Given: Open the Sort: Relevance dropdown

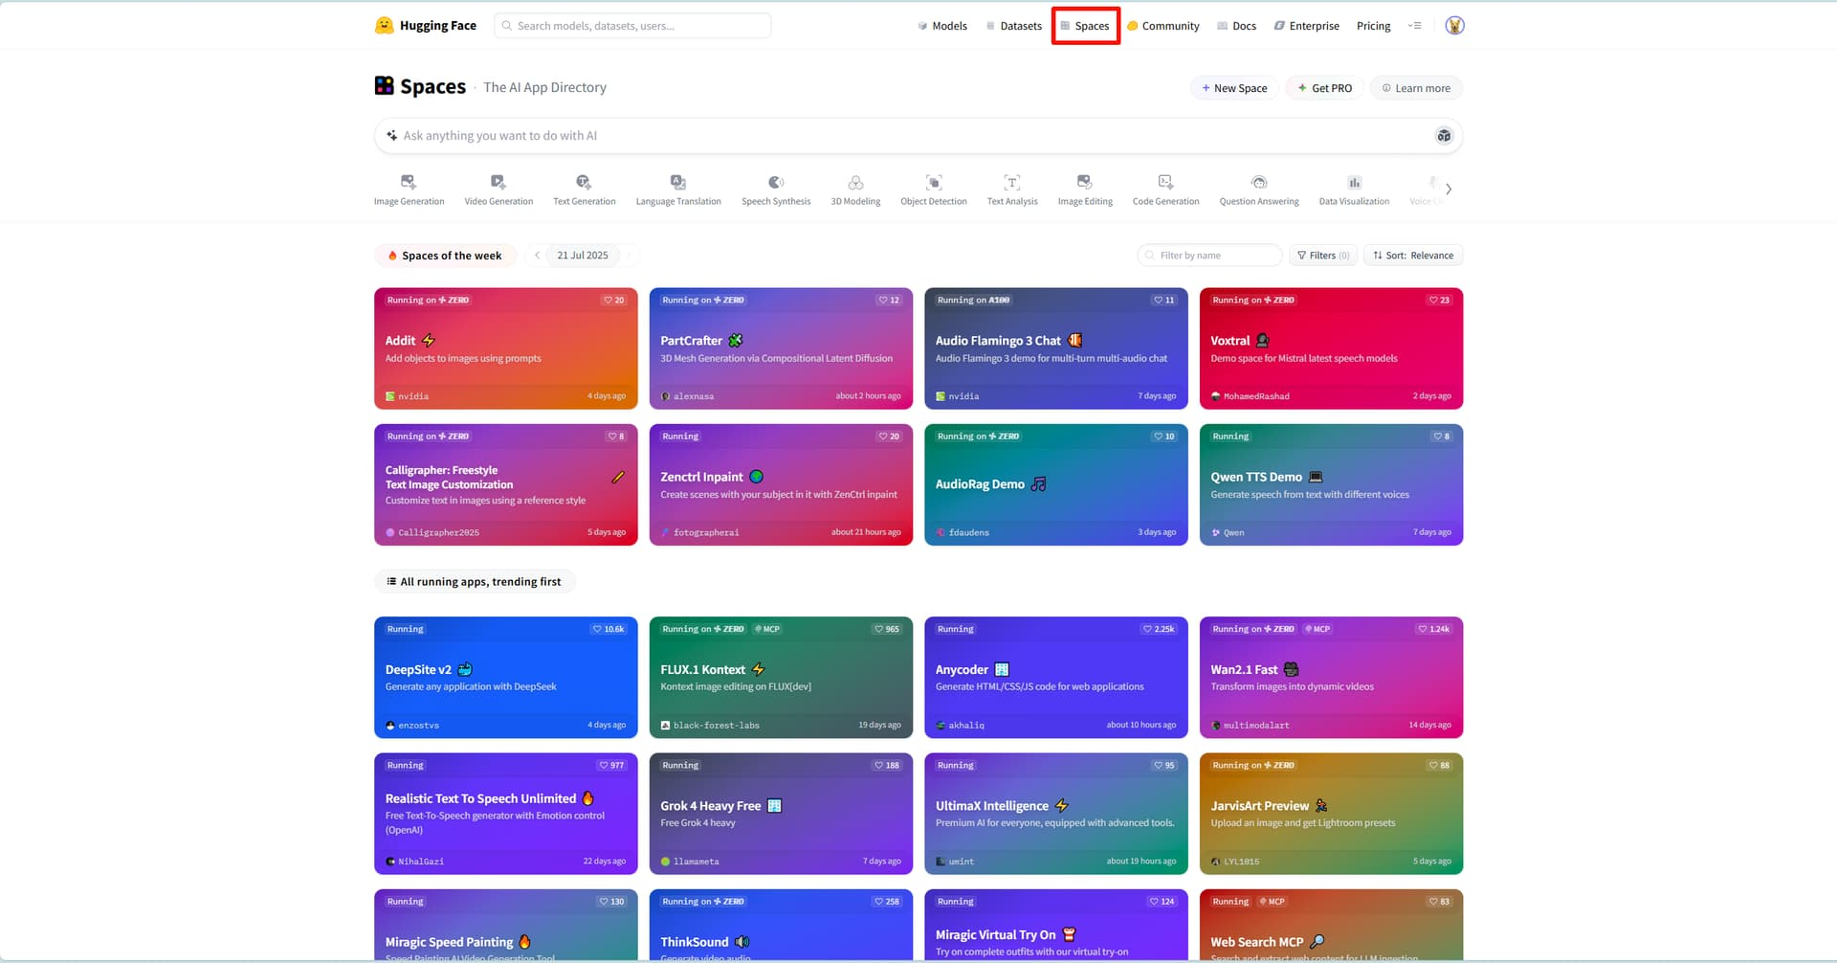Looking at the screenshot, I should (x=1413, y=256).
